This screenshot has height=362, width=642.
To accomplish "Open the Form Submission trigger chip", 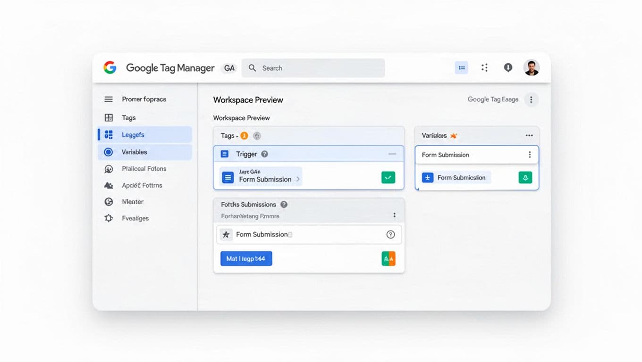I will pos(261,176).
